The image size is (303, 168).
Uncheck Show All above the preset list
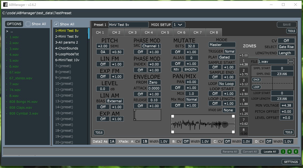[x=57, y=24]
